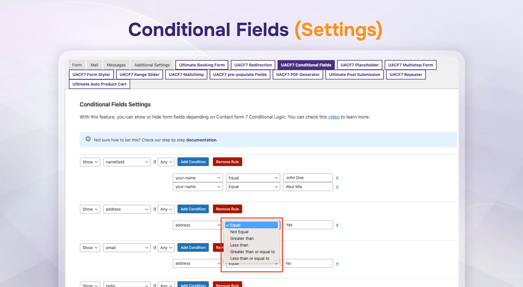Remove Rule for the namefield rule
This screenshot has width=523, height=287.
[x=227, y=162]
